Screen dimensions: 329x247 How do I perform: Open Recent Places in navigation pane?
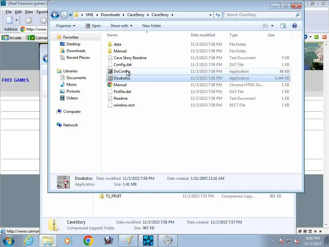(x=78, y=57)
